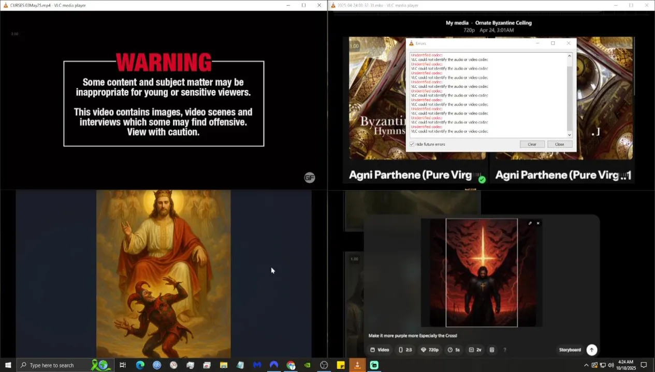The image size is (655, 372).
Task: Open the 720p resolution dropdown
Action: tap(430, 350)
